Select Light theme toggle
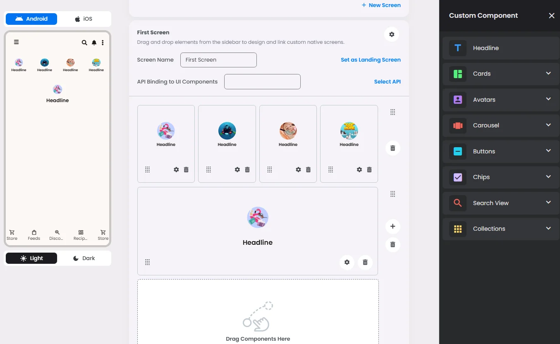The image size is (560, 344). 31,258
